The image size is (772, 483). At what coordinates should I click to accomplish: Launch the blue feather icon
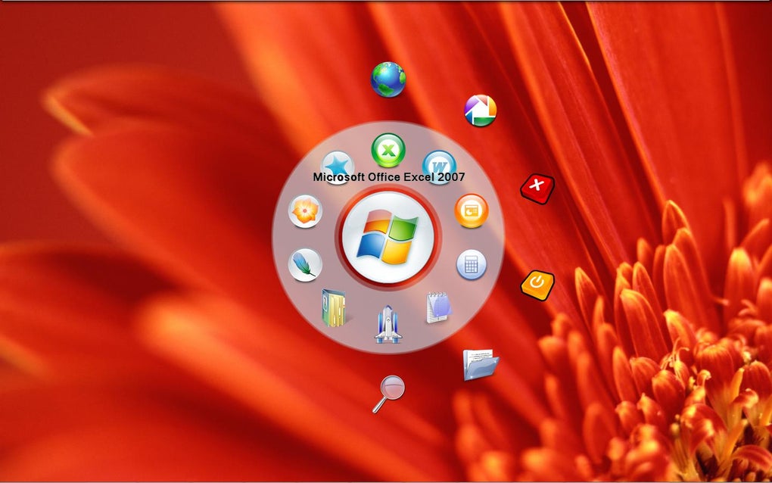coord(305,265)
